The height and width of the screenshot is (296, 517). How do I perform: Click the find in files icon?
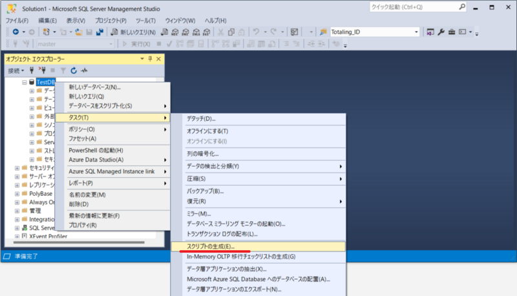[322, 32]
